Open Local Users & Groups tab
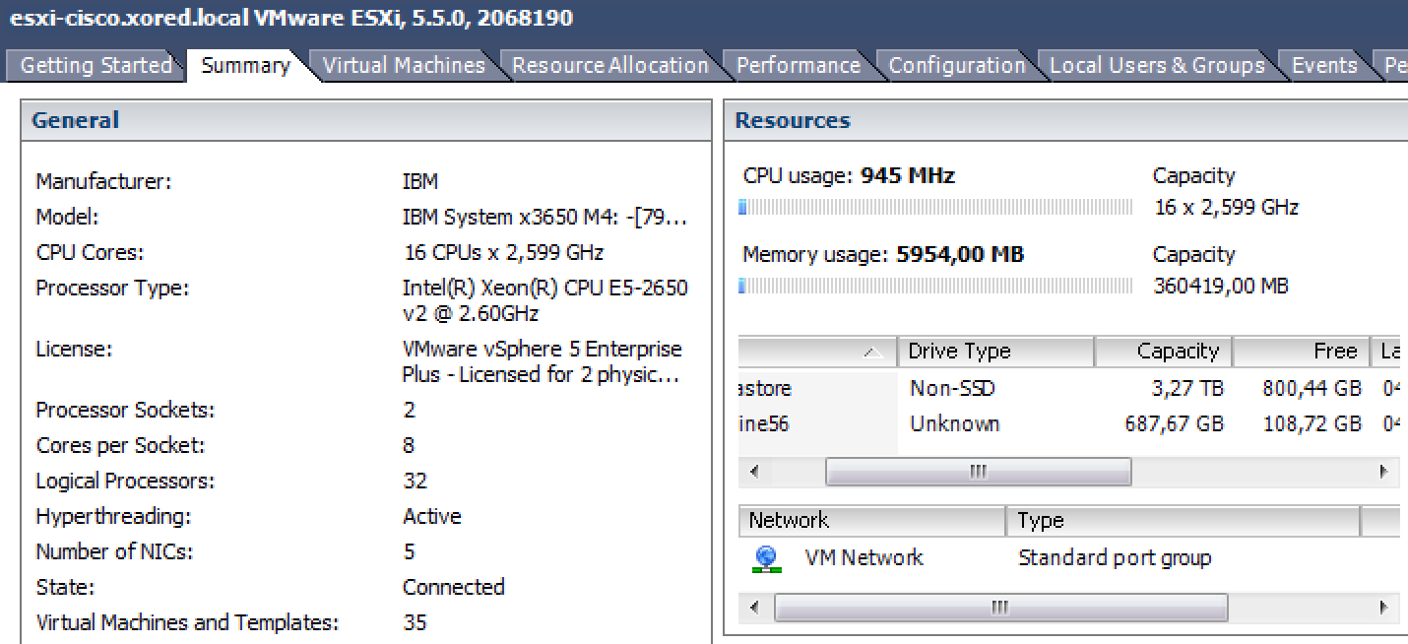This screenshot has width=1408, height=644. click(x=1157, y=66)
